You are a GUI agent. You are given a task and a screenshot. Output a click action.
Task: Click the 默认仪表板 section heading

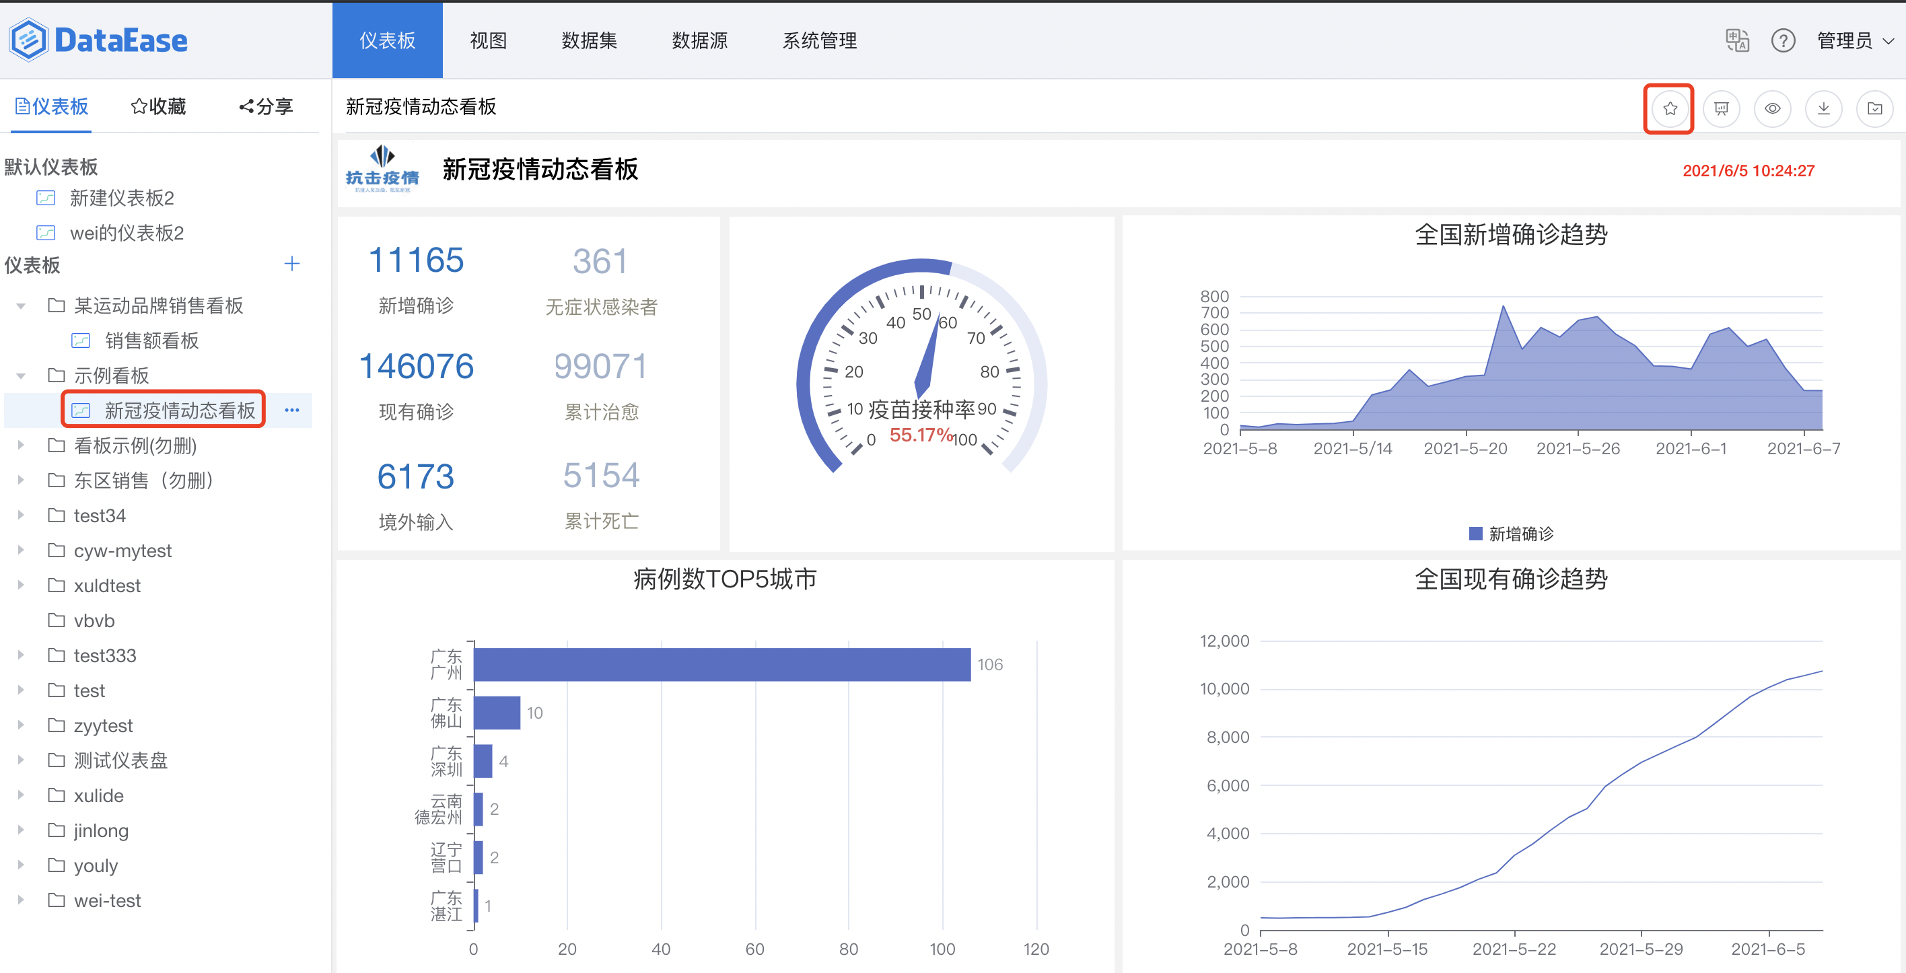51,166
